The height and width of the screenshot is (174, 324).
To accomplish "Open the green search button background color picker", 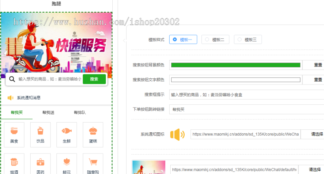I will [236, 65].
